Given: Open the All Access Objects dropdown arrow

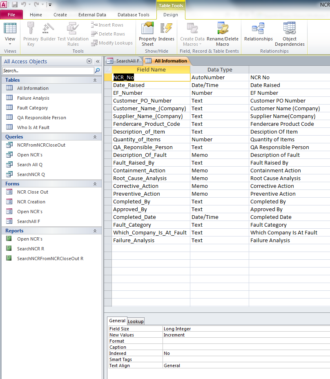Looking at the screenshot, I should coord(89,61).
